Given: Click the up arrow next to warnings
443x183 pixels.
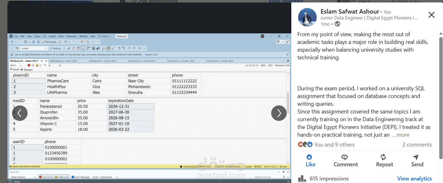Looking at the screenshot, I should coord(45,65).
